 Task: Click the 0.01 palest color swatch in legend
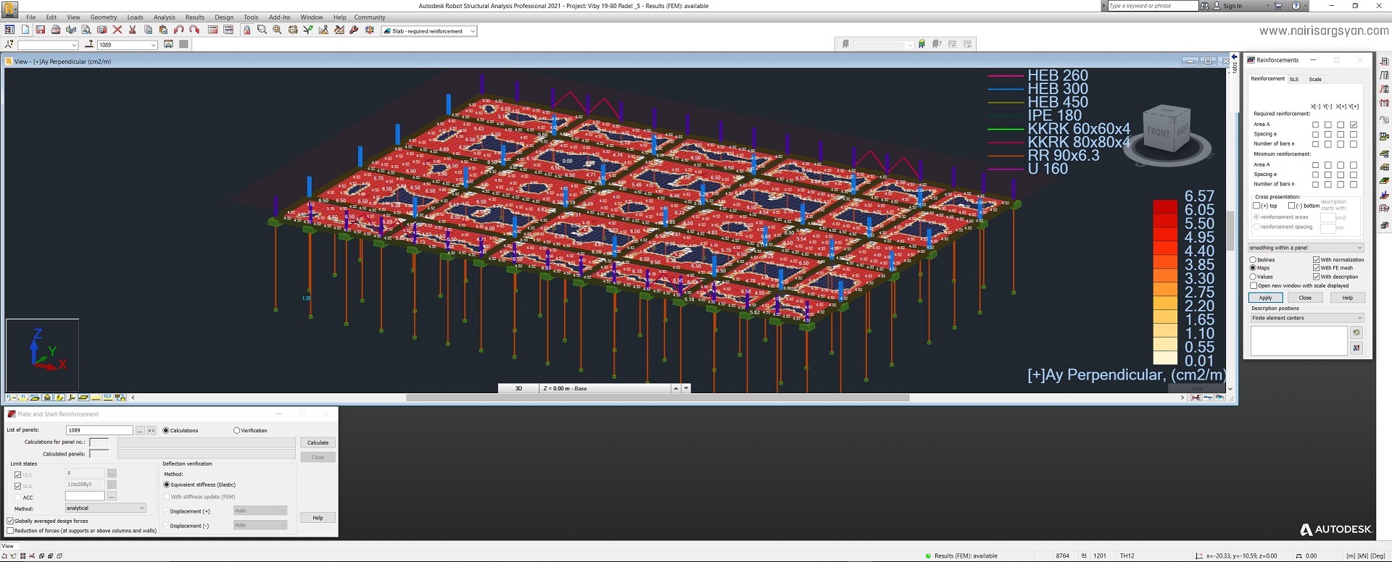coord(1165,358)
